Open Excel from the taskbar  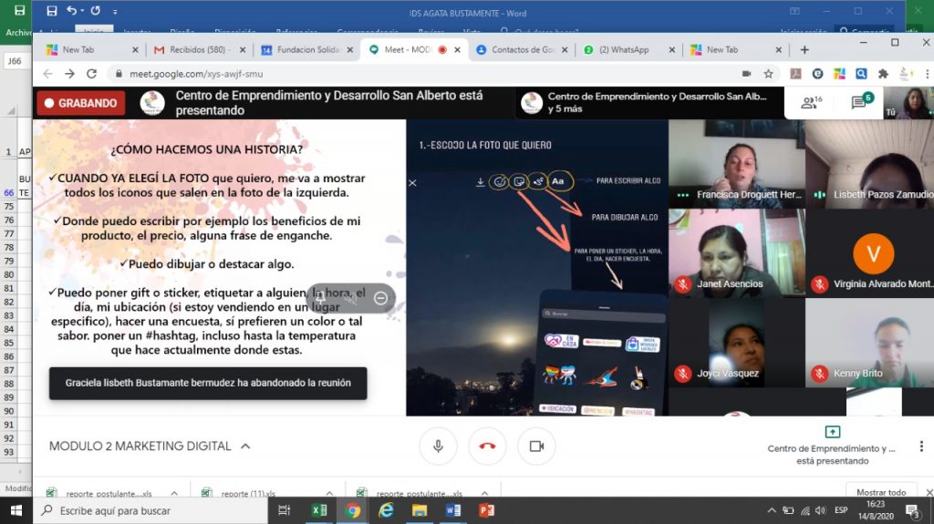point(319,510)
